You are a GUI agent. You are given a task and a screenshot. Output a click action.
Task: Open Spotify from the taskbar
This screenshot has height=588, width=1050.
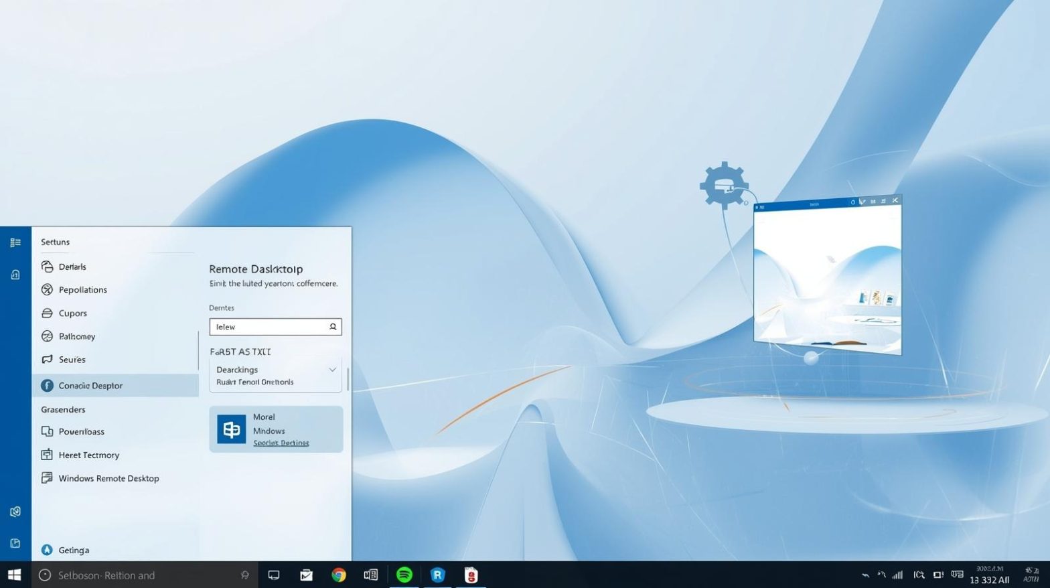point(404,575)
